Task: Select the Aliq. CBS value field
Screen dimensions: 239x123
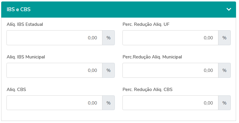Action: (54, 103)
